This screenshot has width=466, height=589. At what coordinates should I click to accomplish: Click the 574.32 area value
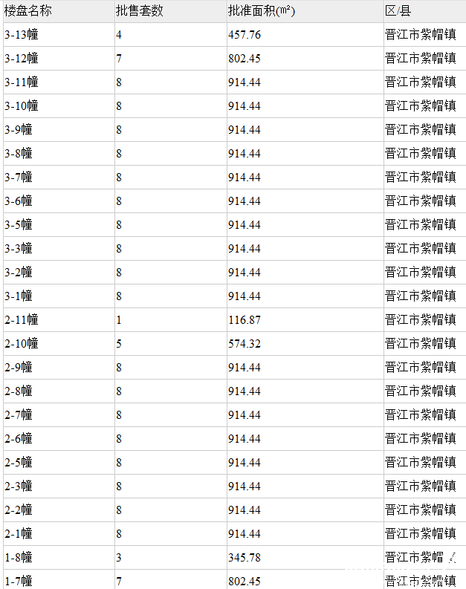tap(245, 344)
